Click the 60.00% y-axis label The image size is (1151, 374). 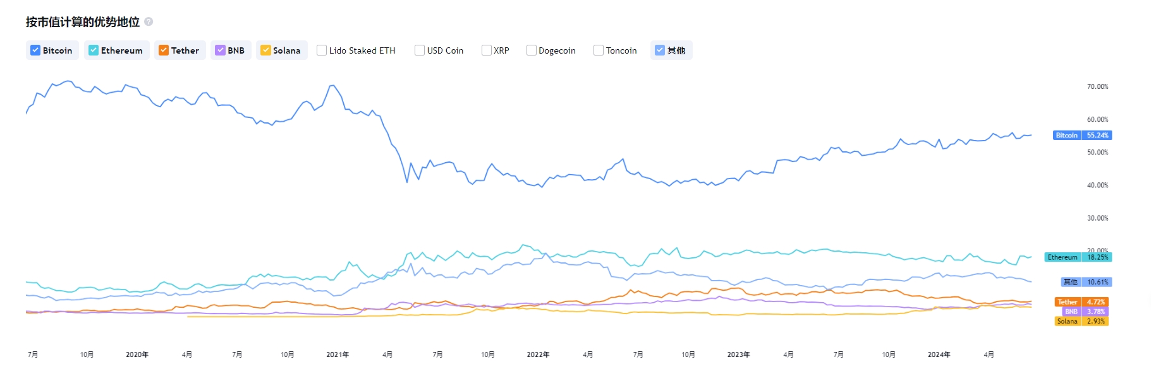point(1097,119)
